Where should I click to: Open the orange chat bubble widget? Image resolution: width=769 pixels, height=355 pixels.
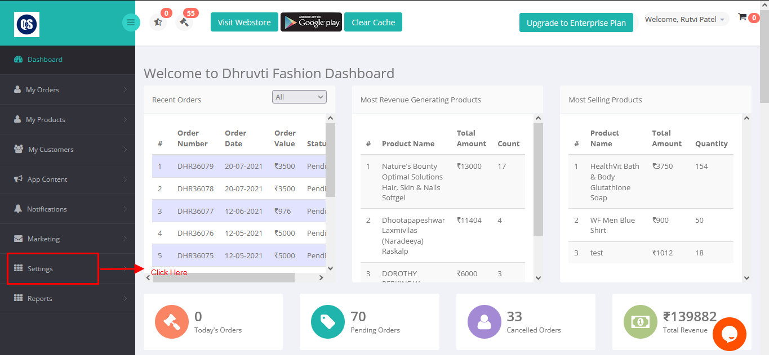(729, 334)
